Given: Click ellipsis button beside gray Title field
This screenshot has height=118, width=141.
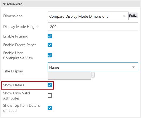Looking at the screenshot, I should pyautogui.click(x=93, y=75).
